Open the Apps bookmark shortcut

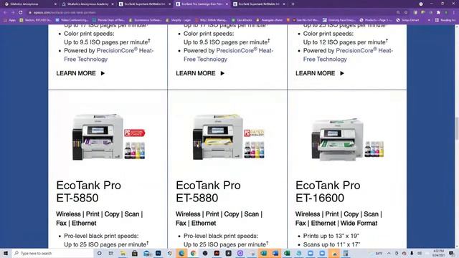point(9,20)
